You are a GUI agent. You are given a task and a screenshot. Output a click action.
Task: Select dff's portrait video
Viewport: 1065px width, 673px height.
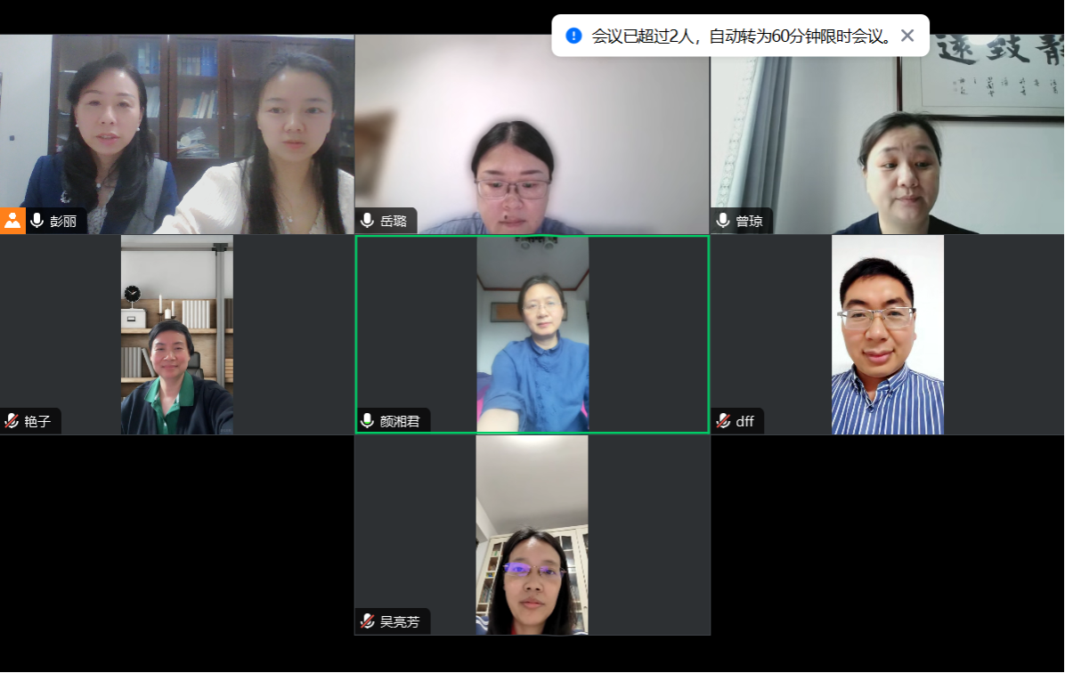(888, 335)
